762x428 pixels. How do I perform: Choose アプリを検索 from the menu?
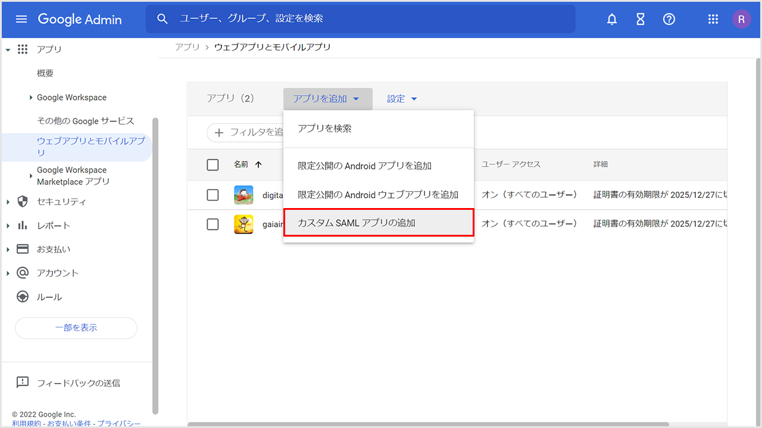pos(325,128)
